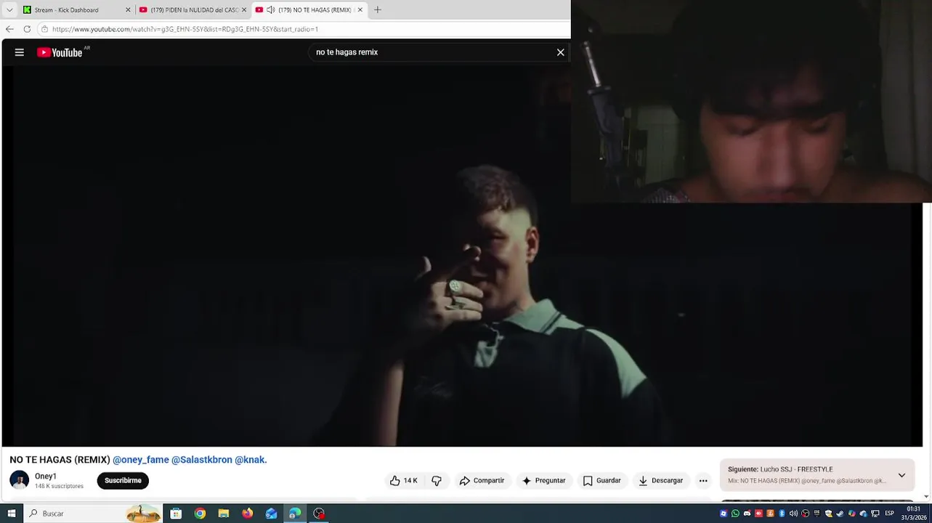Click the '148 K suscriptores' text

click(x=59, y=486)
